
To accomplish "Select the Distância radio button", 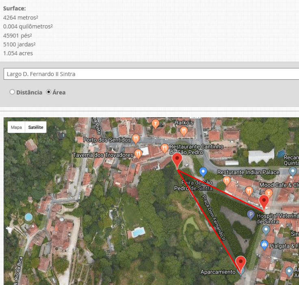I will [12, 92].
